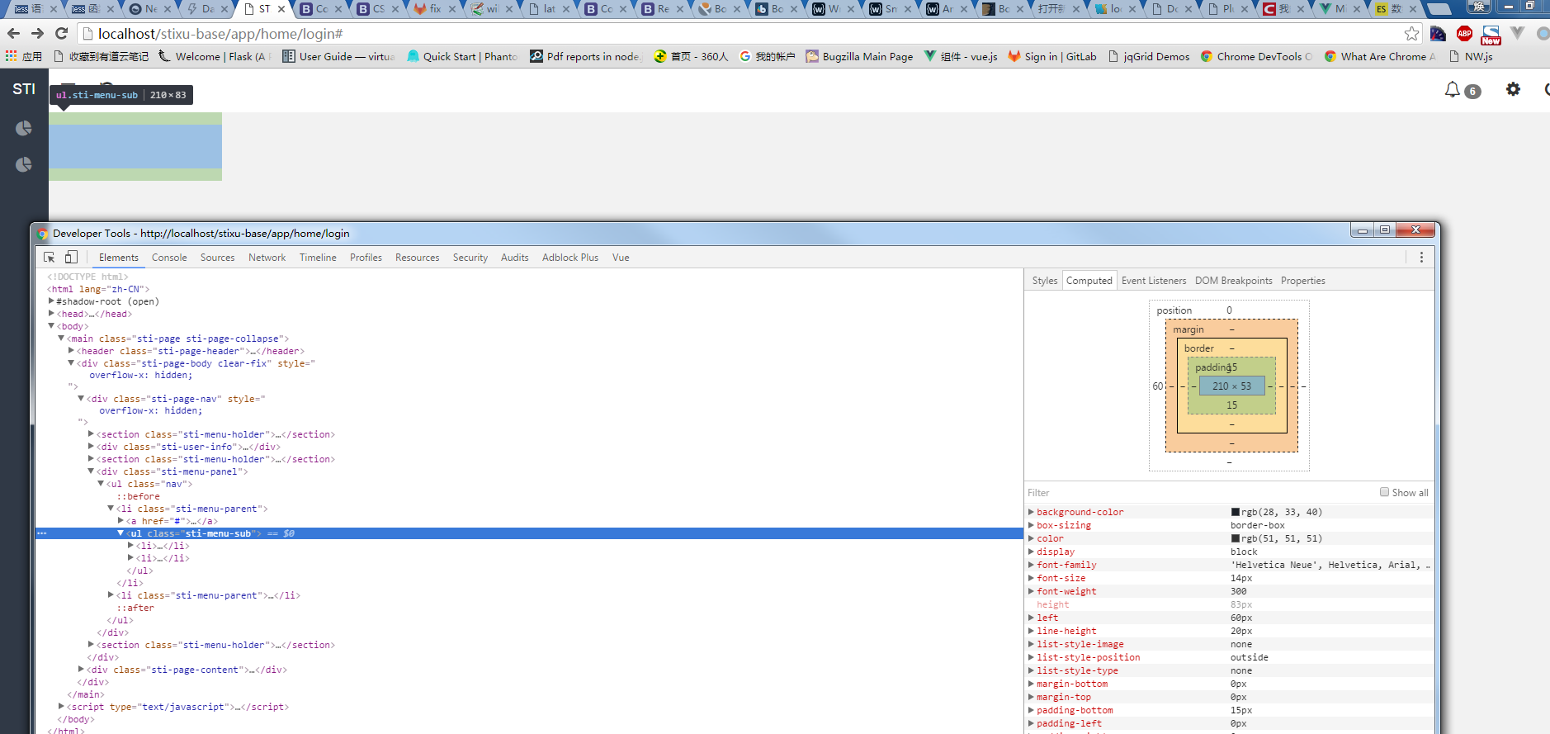The height and width of the screenshot is (734, 1550).
Task: Click first pie chart icon in sidebar
Action: pyautogui.click(x=24, y=128)
